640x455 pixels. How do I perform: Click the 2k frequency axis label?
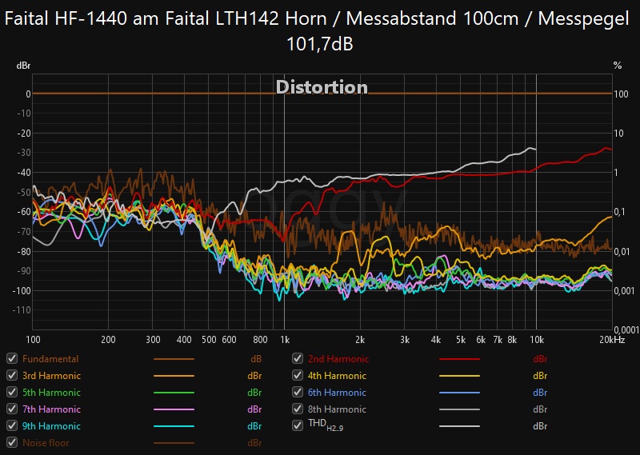pos(360,340)
